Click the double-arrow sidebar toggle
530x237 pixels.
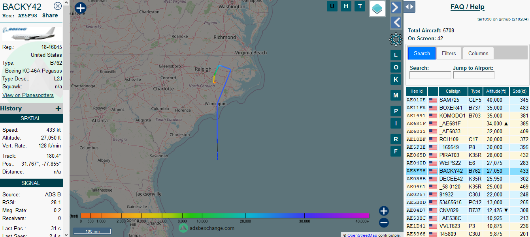coord(409,7)
